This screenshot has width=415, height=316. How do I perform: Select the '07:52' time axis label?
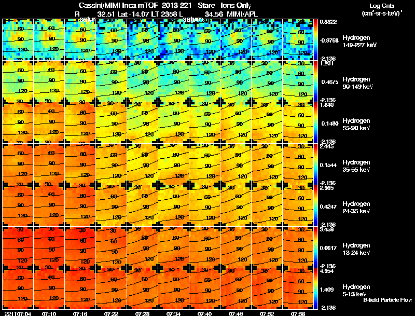267,313
